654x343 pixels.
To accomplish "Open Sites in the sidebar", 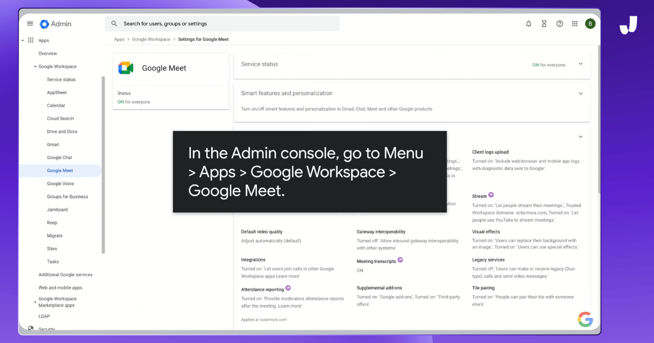I will coord(52,249).
